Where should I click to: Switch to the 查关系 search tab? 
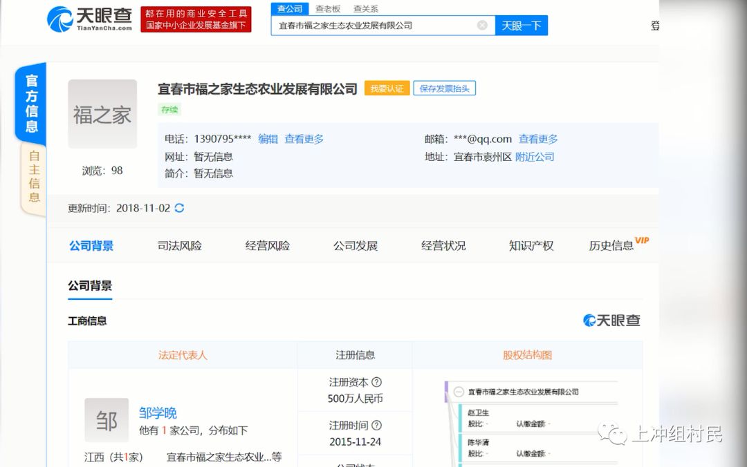click(365, 8)
